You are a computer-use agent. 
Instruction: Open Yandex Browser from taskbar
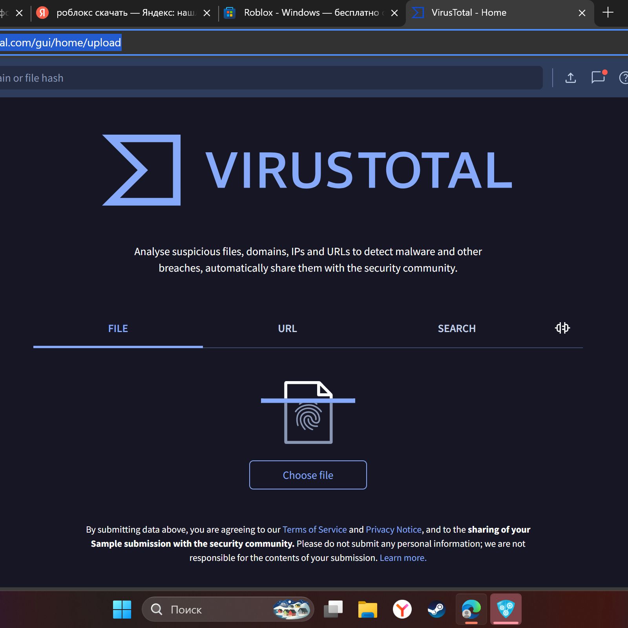coord(402,610)
